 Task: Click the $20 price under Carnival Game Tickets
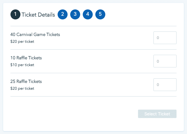tap(22, 41)
